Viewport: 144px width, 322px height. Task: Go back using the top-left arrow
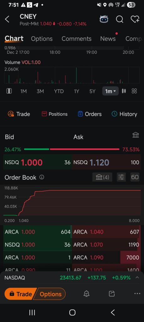[7, 19]
